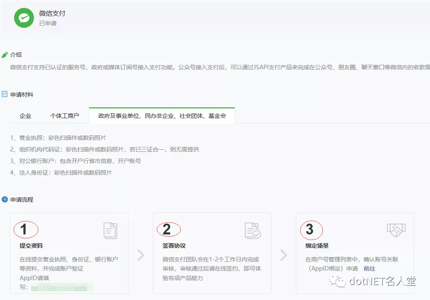Click the blurred AppID value in 提交资料

[x=62, y=288]
